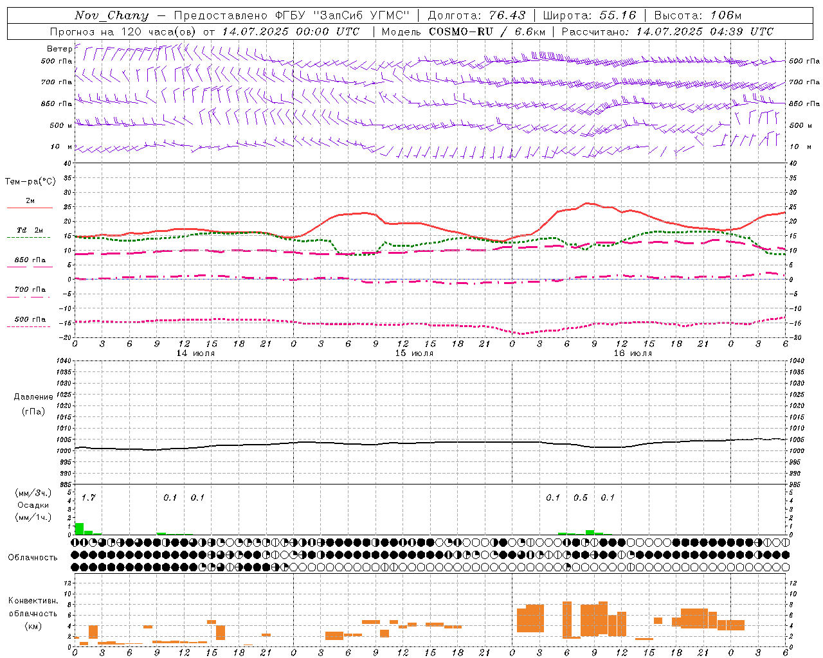
Task: Select the latitude value Широта: 55.16
Action: click(x=590, y=15)
